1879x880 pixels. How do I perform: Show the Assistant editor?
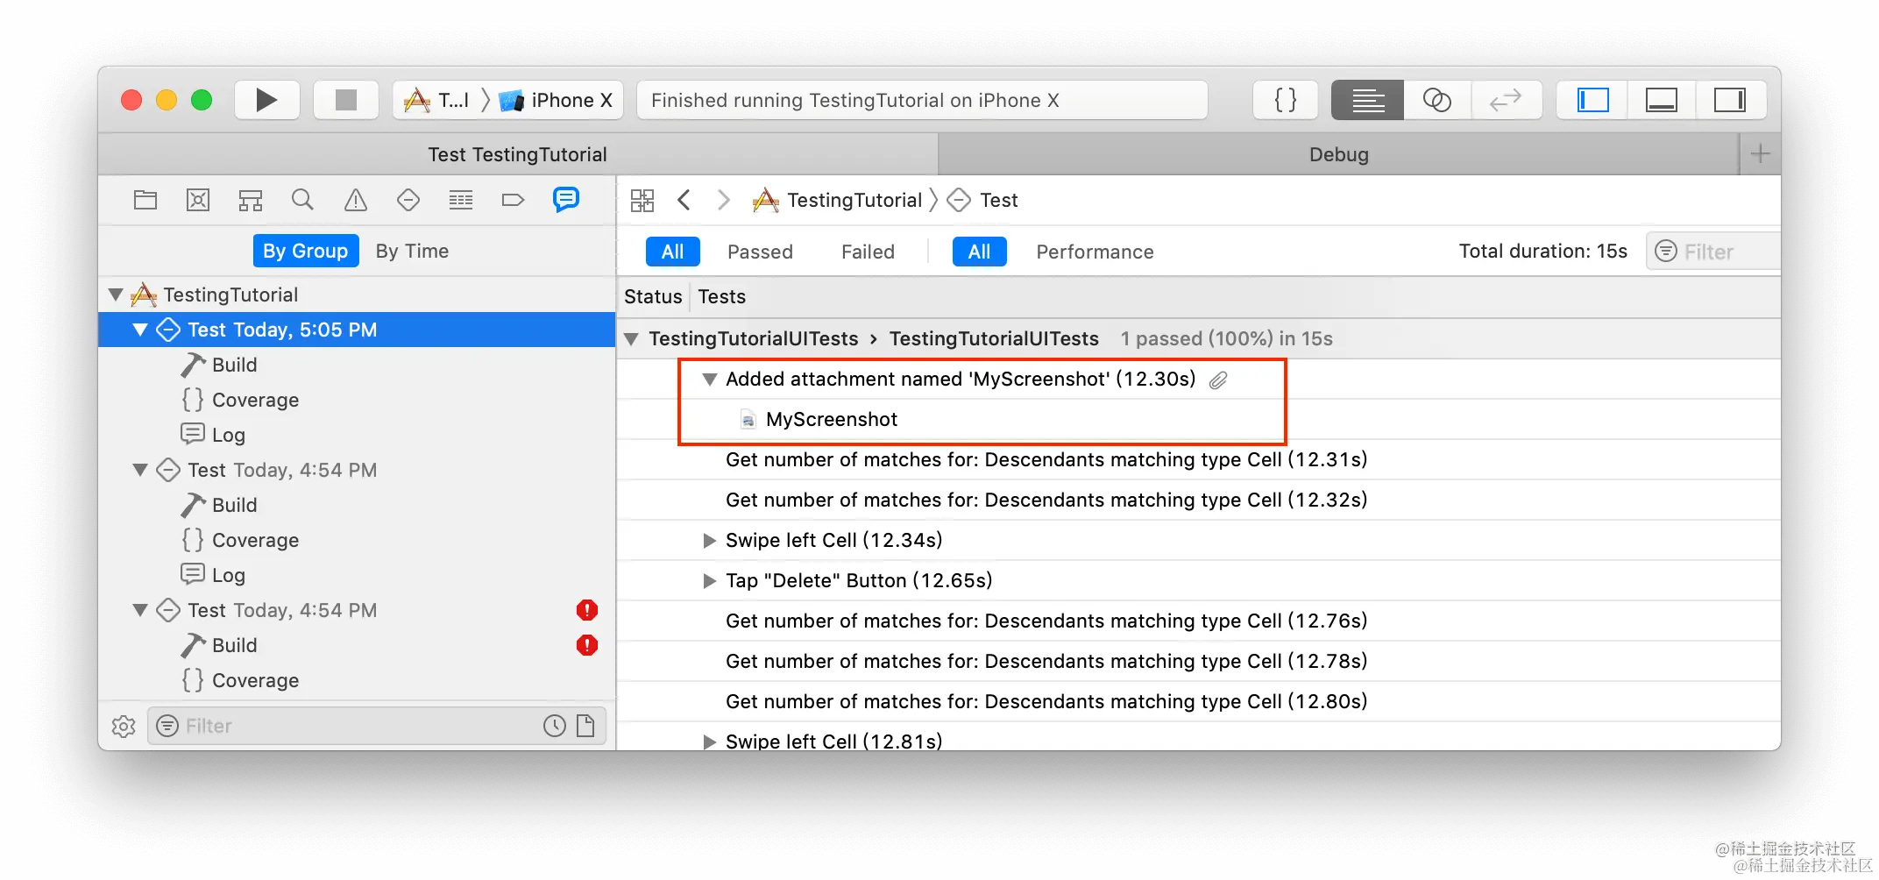pyautogui.click(x=1437, y=100)
